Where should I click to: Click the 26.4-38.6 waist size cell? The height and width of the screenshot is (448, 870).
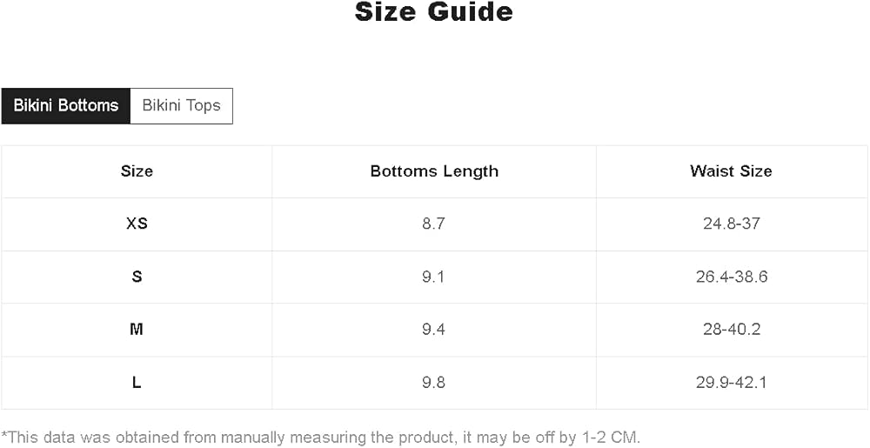tap(732, 277)
